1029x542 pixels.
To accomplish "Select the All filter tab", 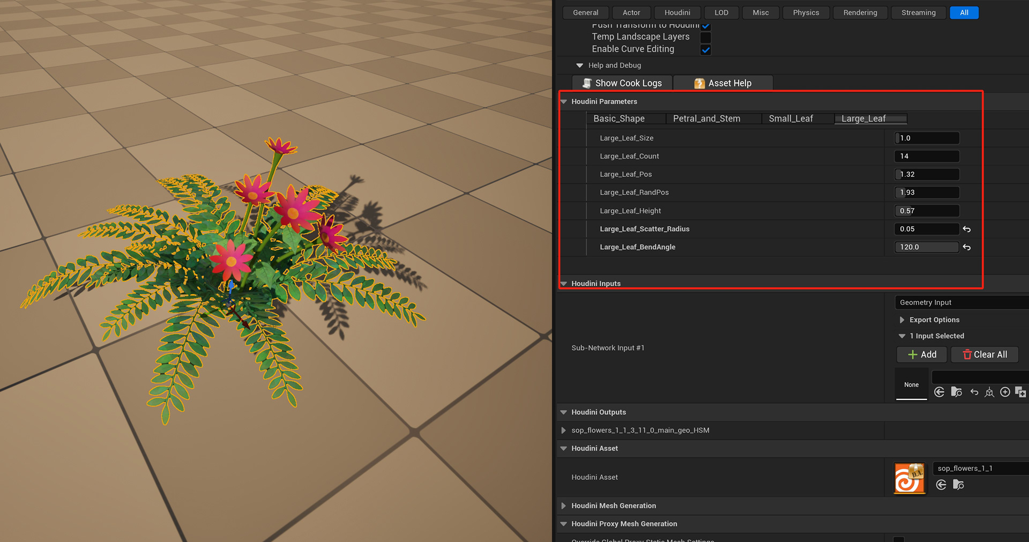I will click(x=964, y=12).
